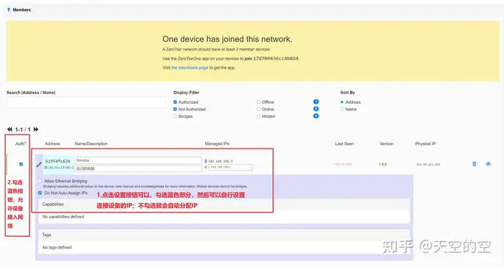Screen dimensions: 504x267
Task: Click the Managed IPs column header
Action: pyautogui.click(x=217, y=144)
